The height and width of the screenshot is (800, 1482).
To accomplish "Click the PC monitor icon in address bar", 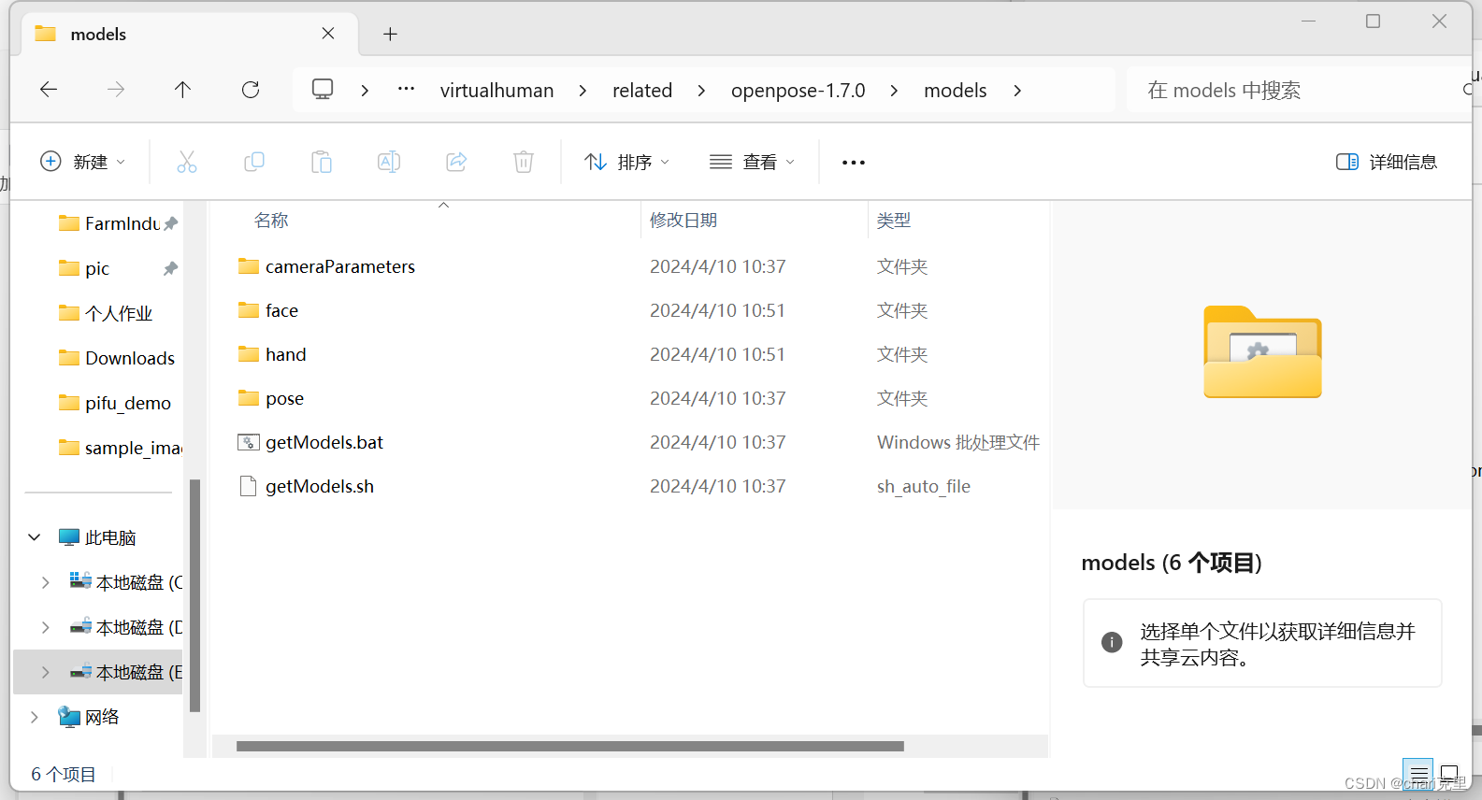I will point(323,90).
